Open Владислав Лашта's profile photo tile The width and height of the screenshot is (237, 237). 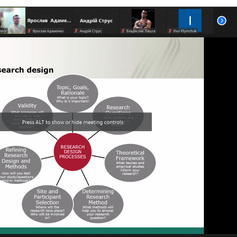[x=143, y=19]
